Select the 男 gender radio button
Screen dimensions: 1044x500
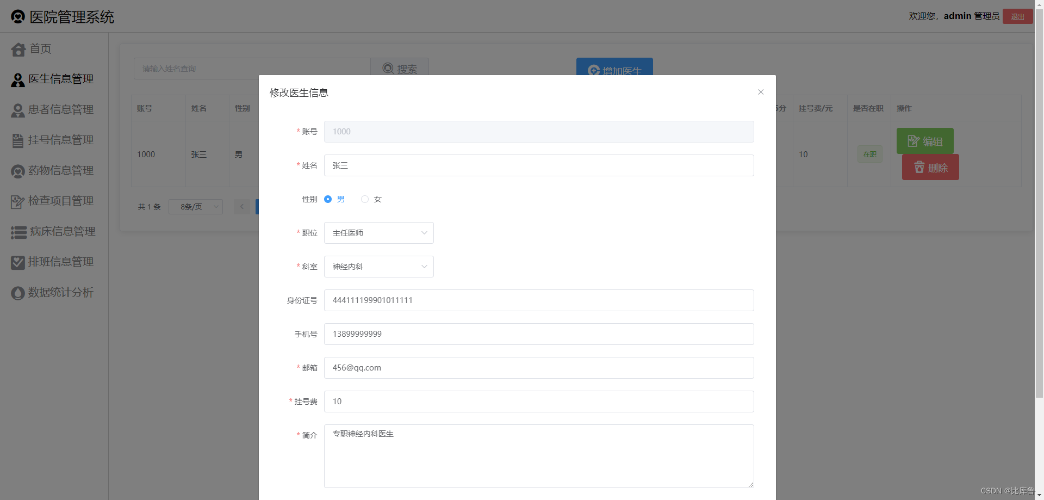[x=328, y=199]
